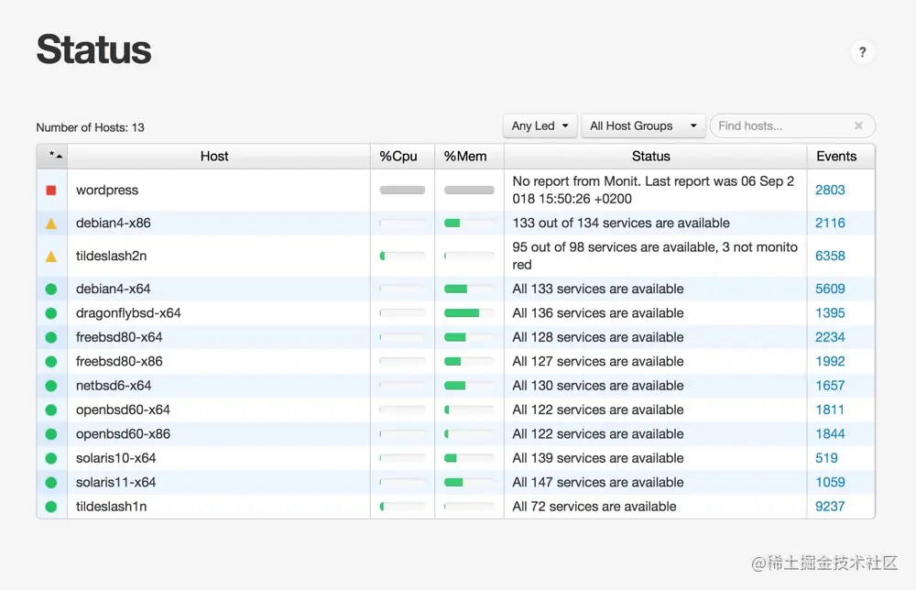Click the red error LED for wordpress
Image resolution: width=916 pixels, height=590 pixels.
(x=51, y=190)
